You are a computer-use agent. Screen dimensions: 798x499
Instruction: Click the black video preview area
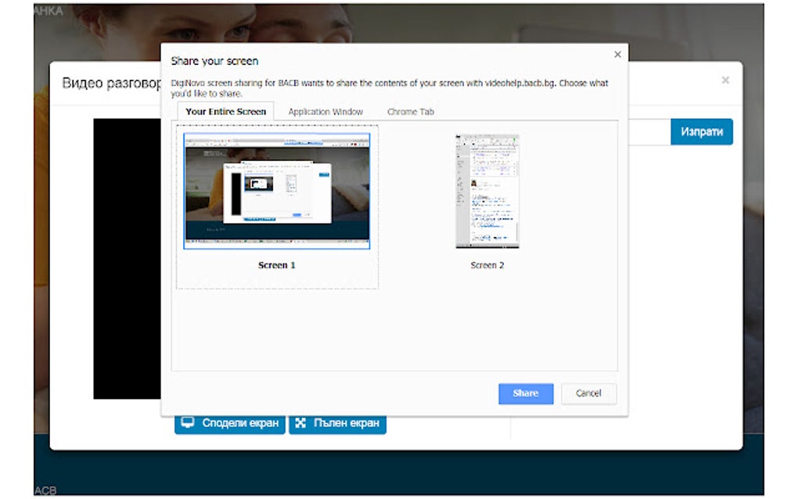(x=125, y=258)
